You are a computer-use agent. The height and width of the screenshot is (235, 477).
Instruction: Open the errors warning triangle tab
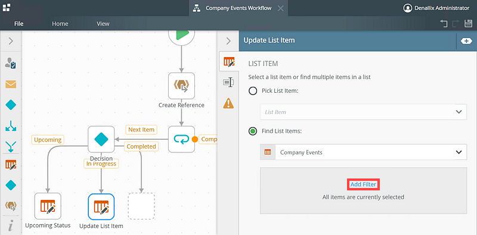[x=228, y=103]
